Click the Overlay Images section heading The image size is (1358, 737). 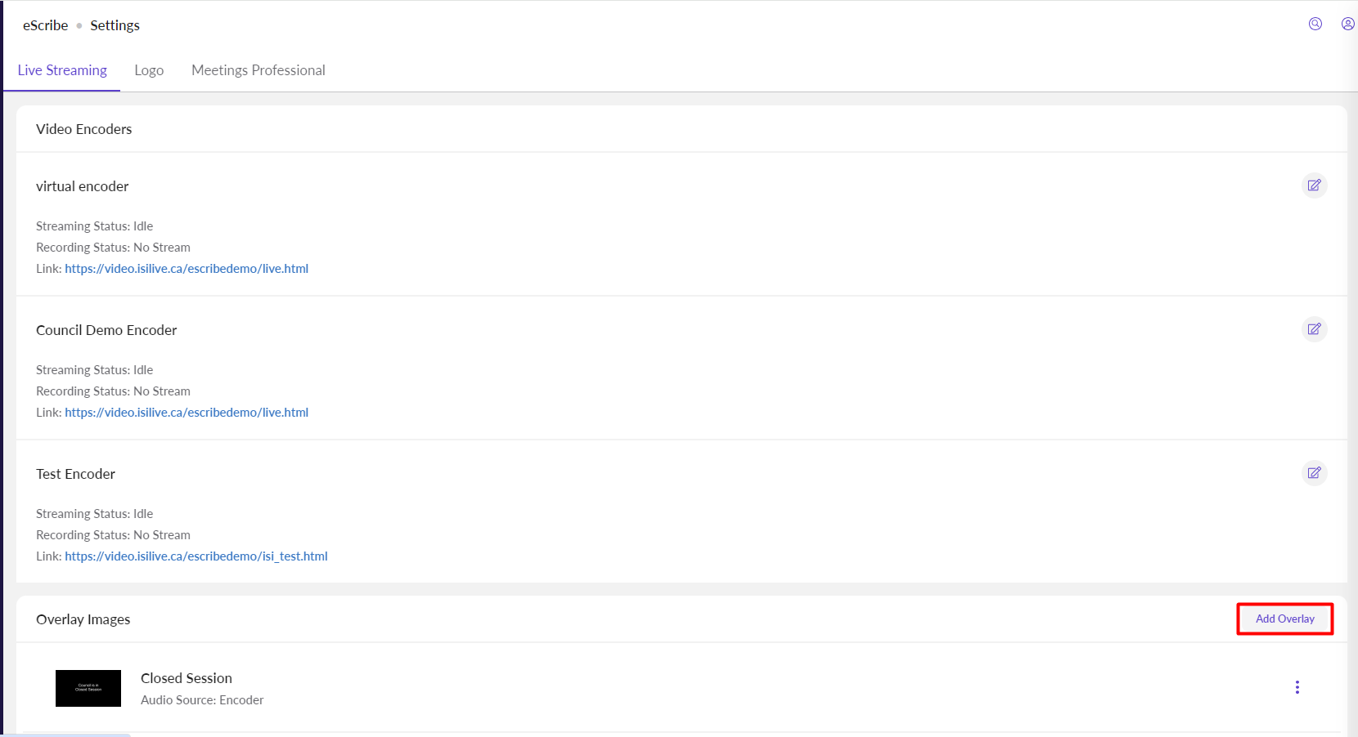click(x=83, y=619)
